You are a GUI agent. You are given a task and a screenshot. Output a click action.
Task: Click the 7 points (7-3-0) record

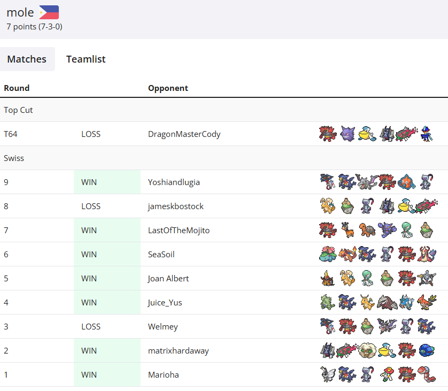[34, 27]
